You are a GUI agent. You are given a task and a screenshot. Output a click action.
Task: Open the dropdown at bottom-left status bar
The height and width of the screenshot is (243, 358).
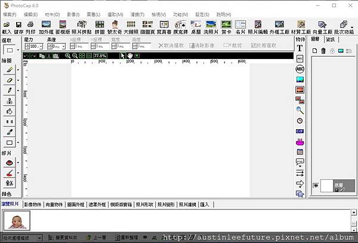(x=40, y=238)
